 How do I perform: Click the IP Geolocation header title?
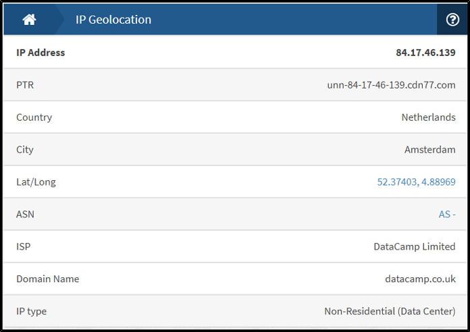113,20
